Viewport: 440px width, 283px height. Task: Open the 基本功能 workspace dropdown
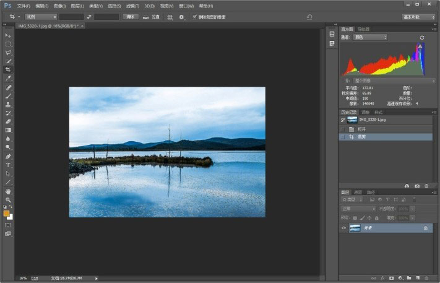[418, 17]
